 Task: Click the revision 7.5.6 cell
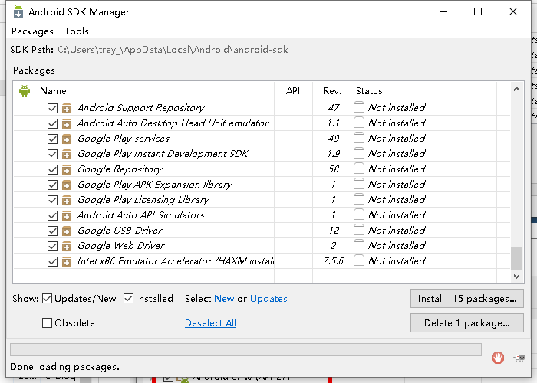coord(333,261)
